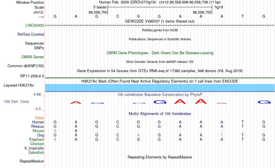Click the OMIM Genes track label
The image size is (275, 168).
[33, 57]
